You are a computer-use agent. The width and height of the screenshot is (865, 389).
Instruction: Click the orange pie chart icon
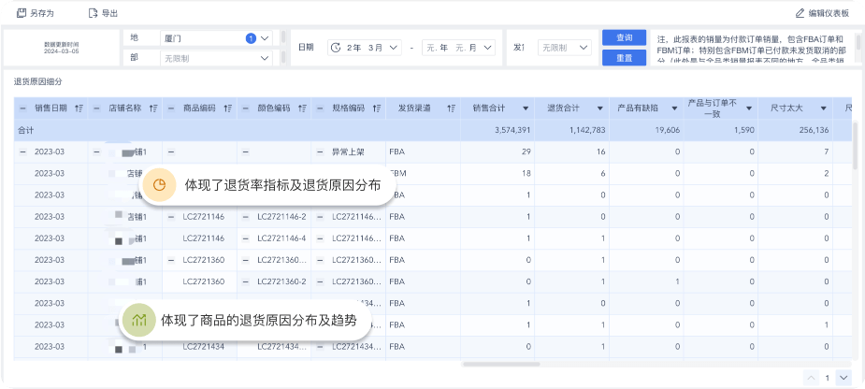(161, 185)
